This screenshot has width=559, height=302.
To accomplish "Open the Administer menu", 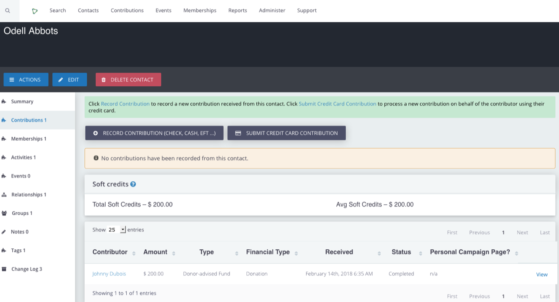I will click(272, 10).
